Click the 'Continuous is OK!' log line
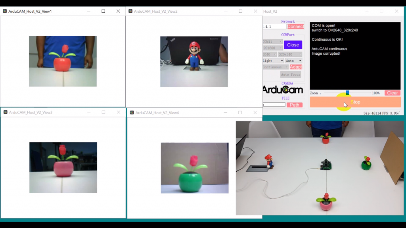406x228 pixels. [327, 39]
